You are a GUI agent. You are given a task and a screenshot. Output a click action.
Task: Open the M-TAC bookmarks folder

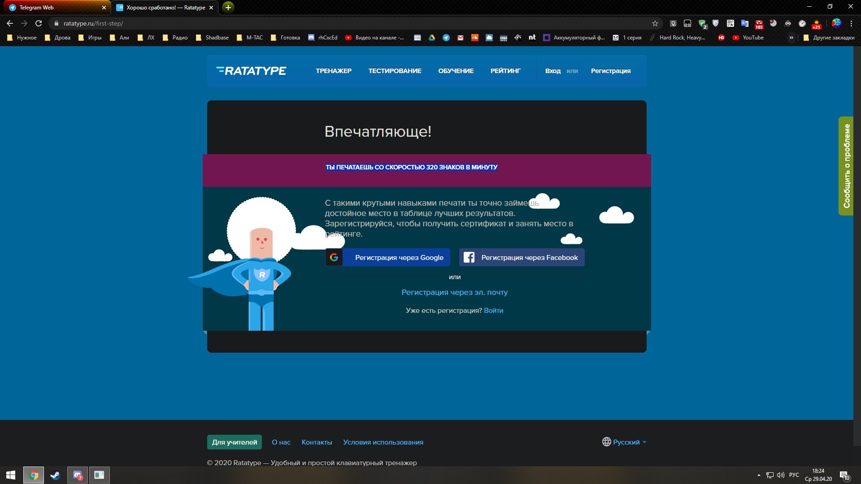click(x=250, y=38)
